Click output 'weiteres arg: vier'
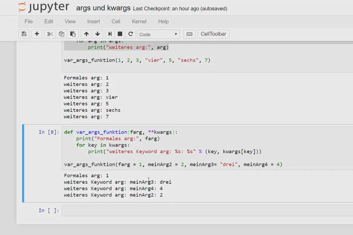Image resolution: width=353 pixels, height=235 pixels. [x=91, y=97]
